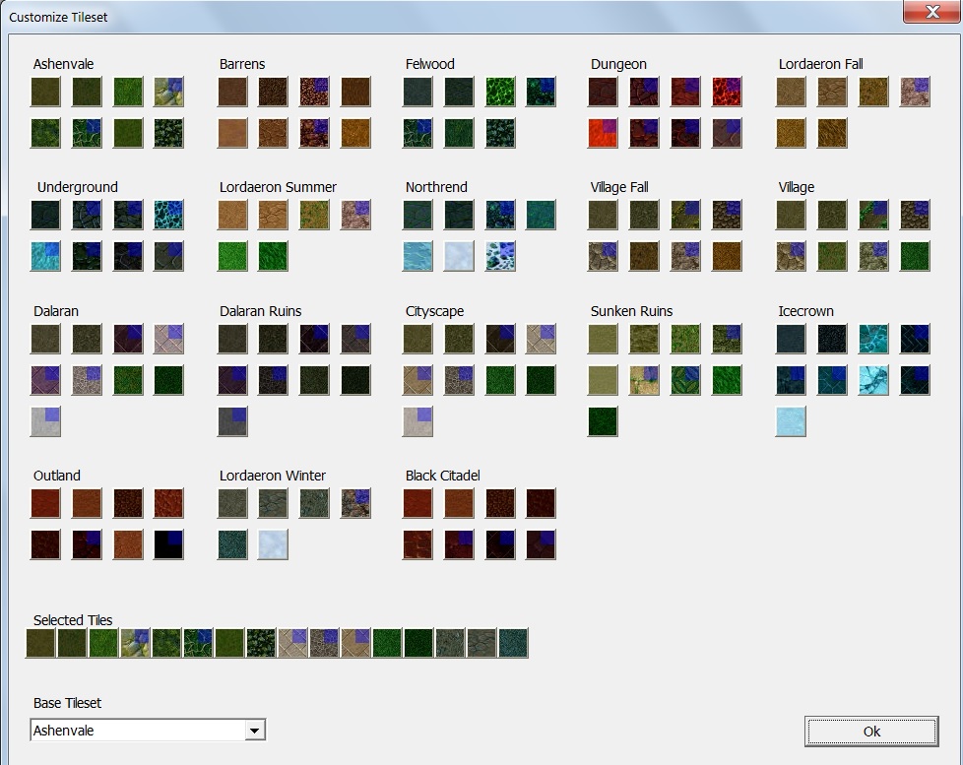Click the last teal tile in Selected Tiles

click(x=513, y=643)
